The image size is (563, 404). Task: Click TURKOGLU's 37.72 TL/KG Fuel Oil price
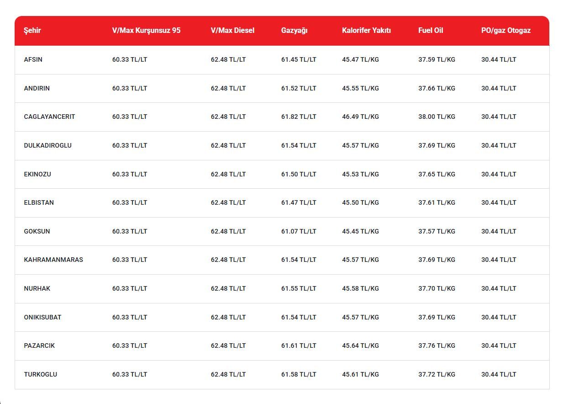[437, 374]
